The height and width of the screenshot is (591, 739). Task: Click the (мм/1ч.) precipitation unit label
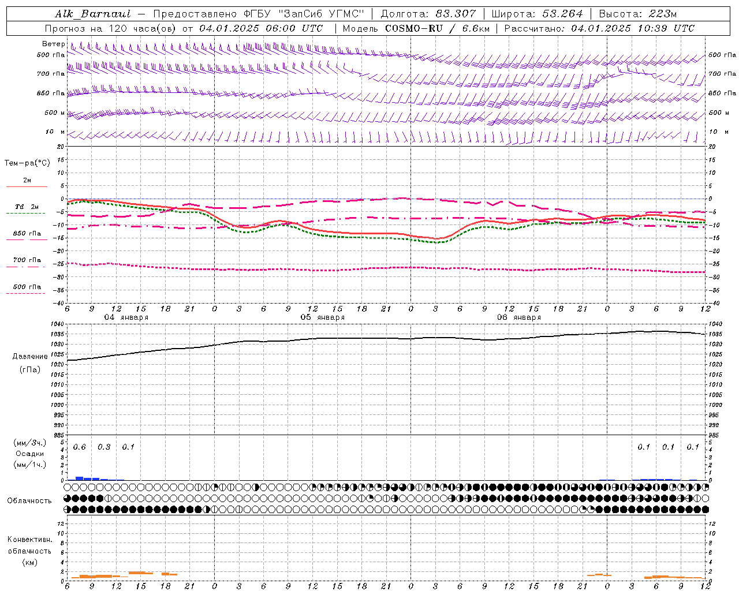pos(30,465)
